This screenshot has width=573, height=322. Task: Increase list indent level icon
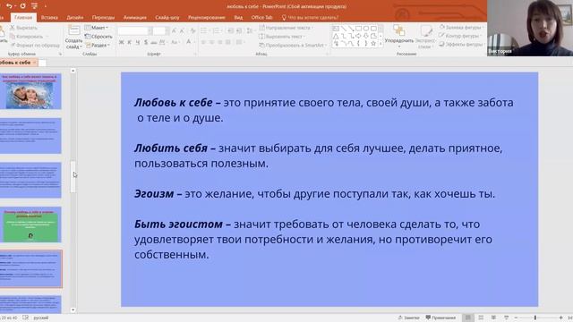[x=239, y=31]
